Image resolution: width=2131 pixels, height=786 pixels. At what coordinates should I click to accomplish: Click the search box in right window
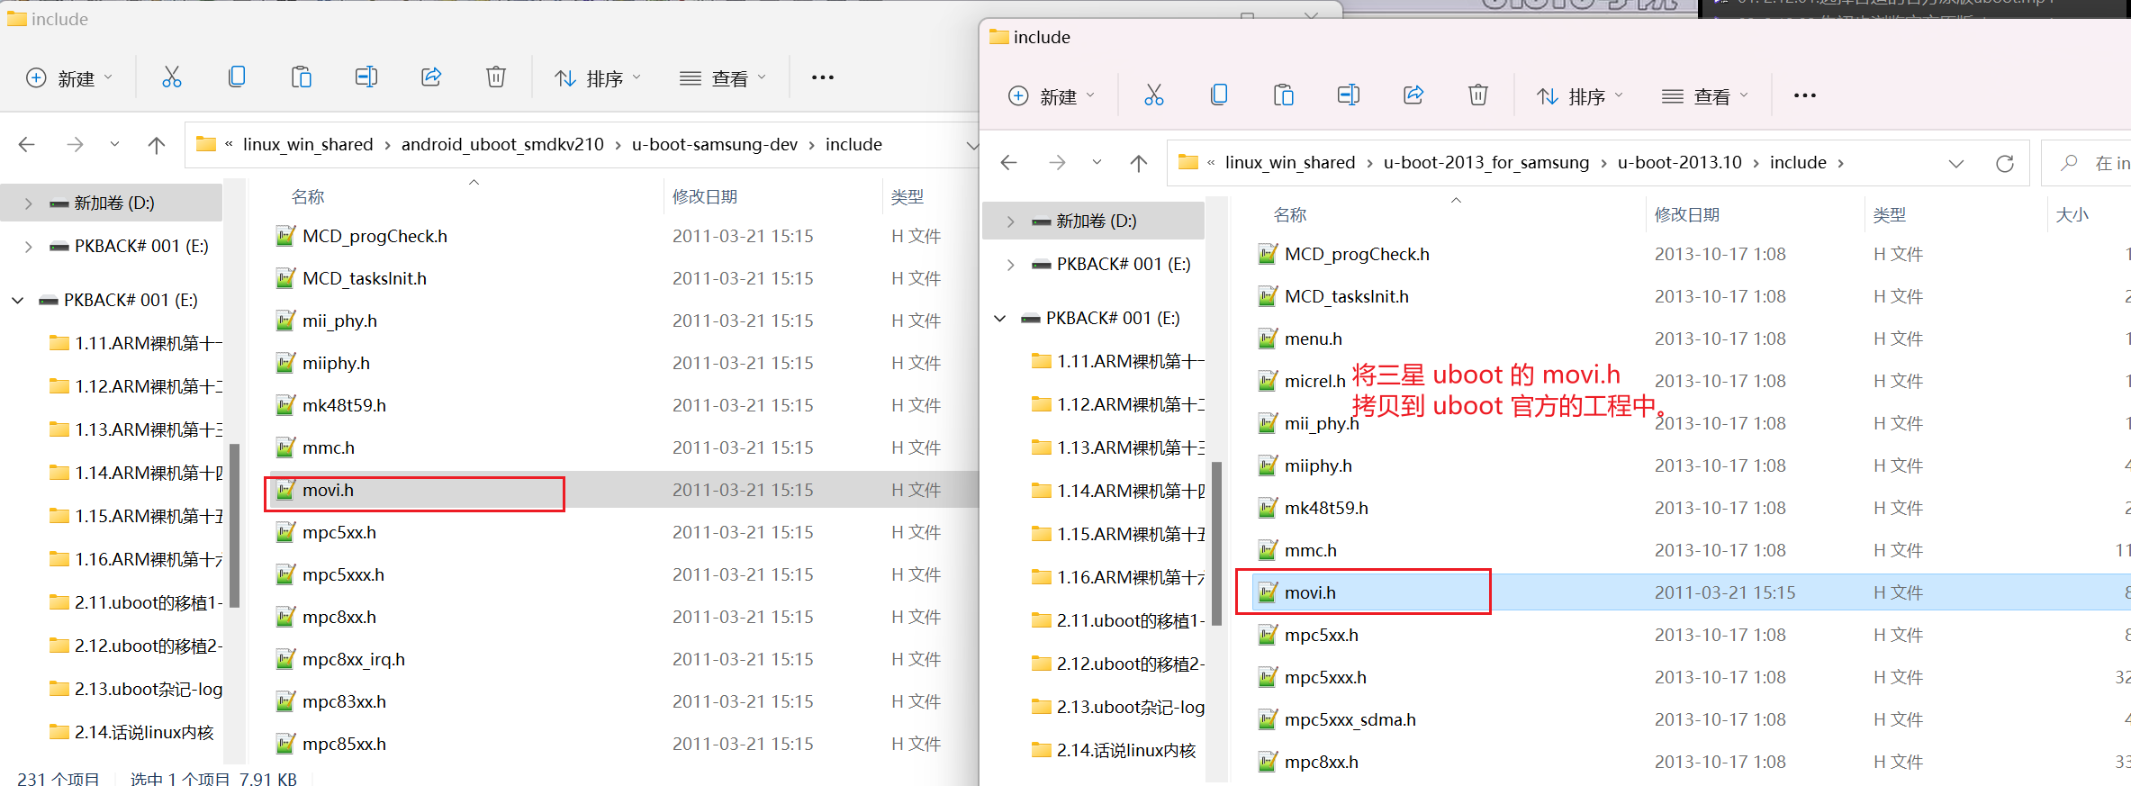(x=2086, y=163)
